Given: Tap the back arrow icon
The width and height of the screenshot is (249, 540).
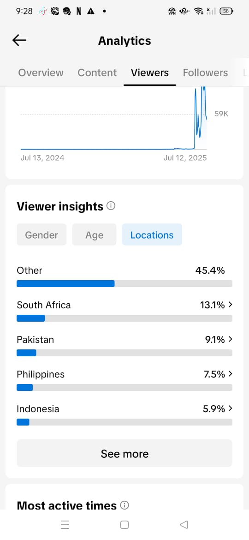Looking at the screenshot, I should tap(19, 41).
